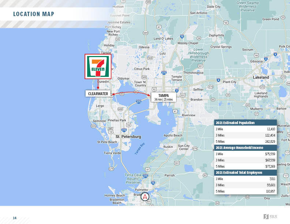Click the route 699 shield near Seminole
Image resolution: width=290 pixels, height=224 pixels.
[94, 126]
